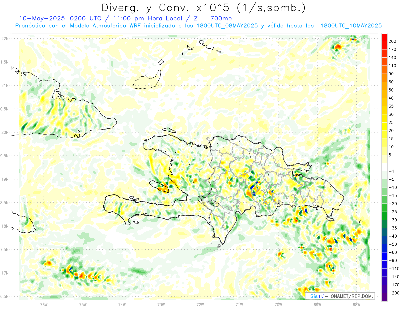Image resolution: width=400 pixels, height=309 pixels.
Task: Click the '-10' legend value
Action: (x=393, y=187)
